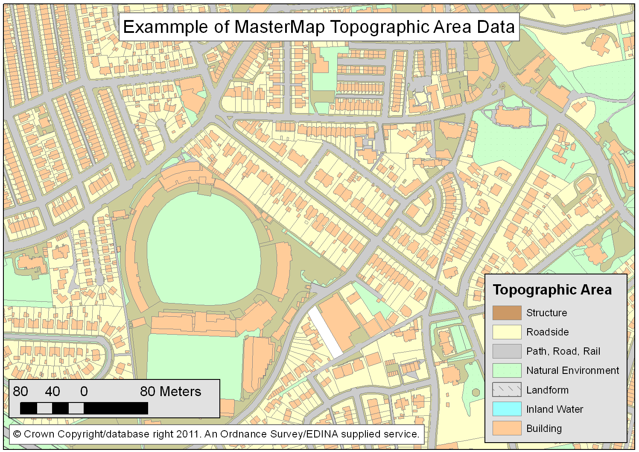The height and width of the screenshot is (452, 639).
Task: Click the Structure legend color swatch
Action: [507, 313]
